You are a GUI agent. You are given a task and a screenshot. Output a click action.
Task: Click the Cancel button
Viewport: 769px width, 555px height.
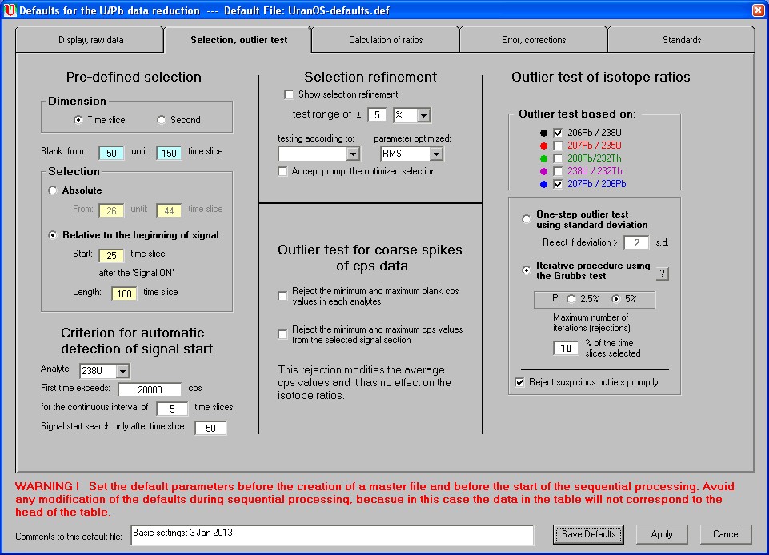[x=726, y=534]
